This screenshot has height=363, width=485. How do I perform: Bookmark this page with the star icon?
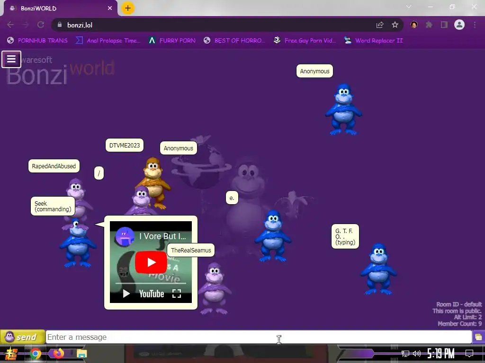click(x=395, y=25)
